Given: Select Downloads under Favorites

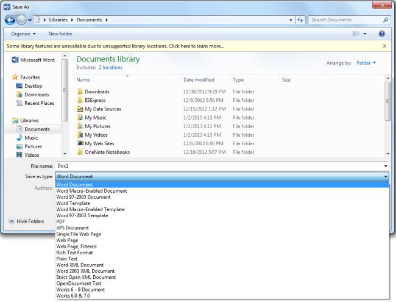Looking at the screenshot, I should pos(32,95).
